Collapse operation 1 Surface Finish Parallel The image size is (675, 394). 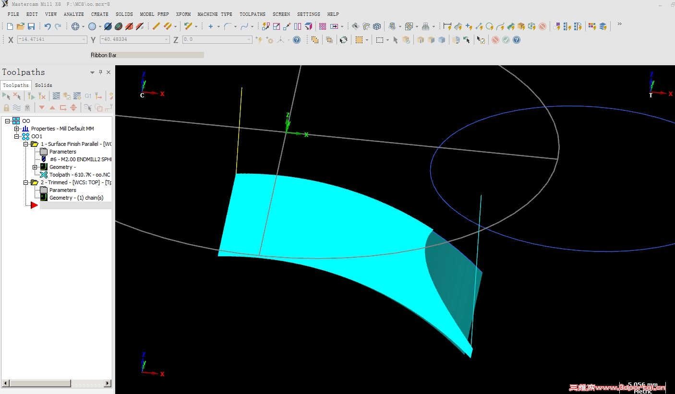25,144
